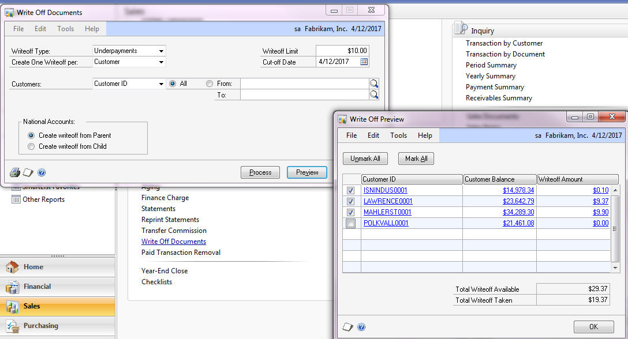Click the Writeoff Limit amount field
628x339 pixels.
pos(342,51)
